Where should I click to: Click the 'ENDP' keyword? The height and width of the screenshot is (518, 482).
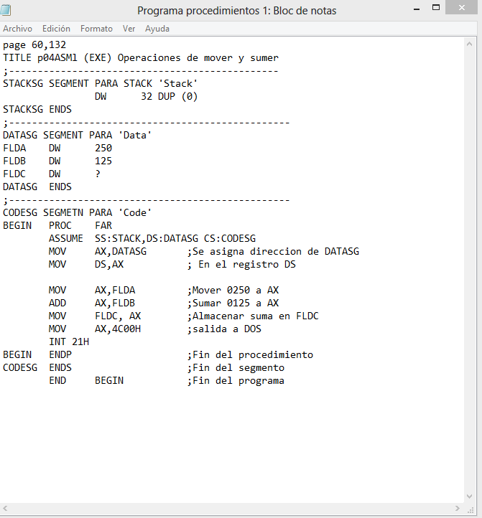pyautogui.click(x=60, y=354)
